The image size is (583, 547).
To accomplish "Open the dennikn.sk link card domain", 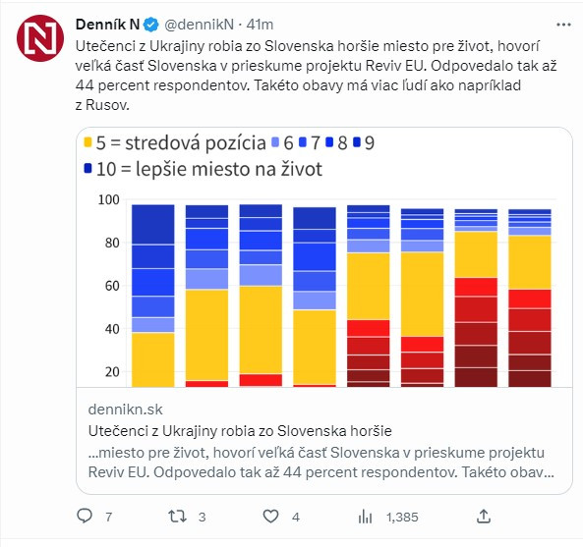I will 125,410.
